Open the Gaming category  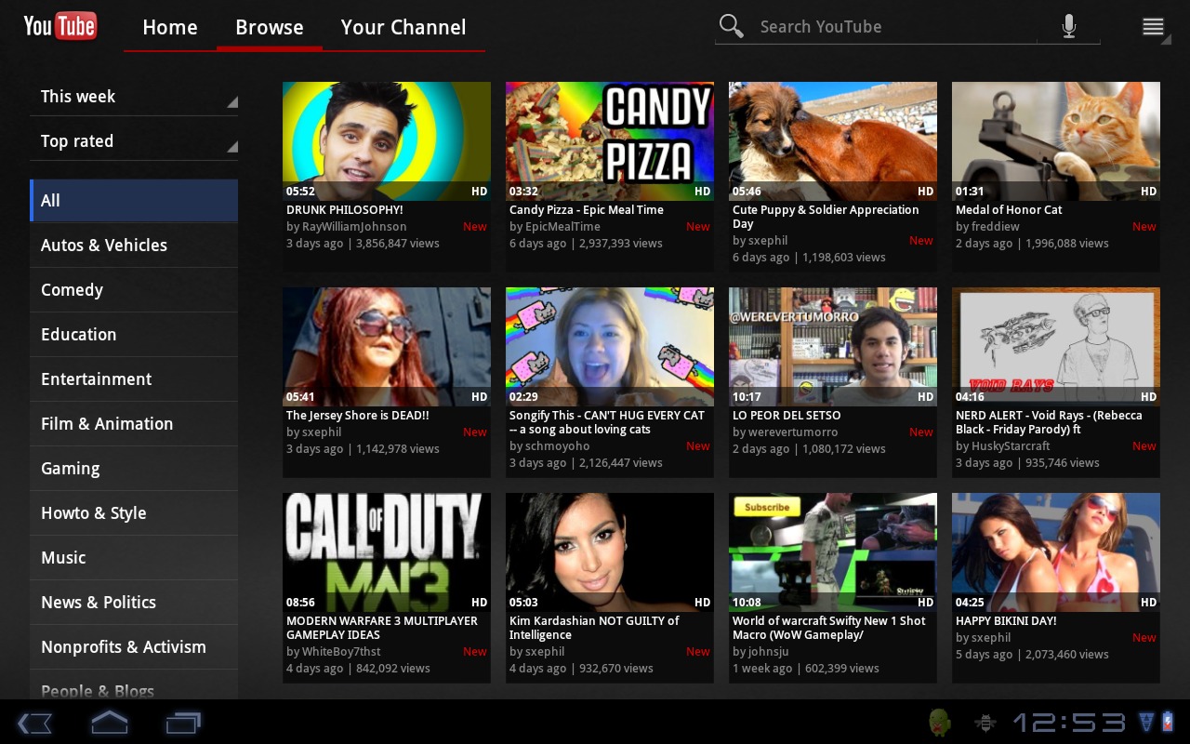tap(134, 469)
